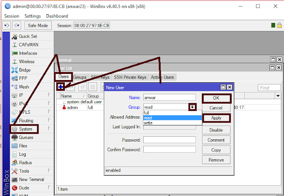This screenshot has height=196, width=284.
Task: Click the Remove button in New User
Action: pyautogui.click(x=216, y=160)
